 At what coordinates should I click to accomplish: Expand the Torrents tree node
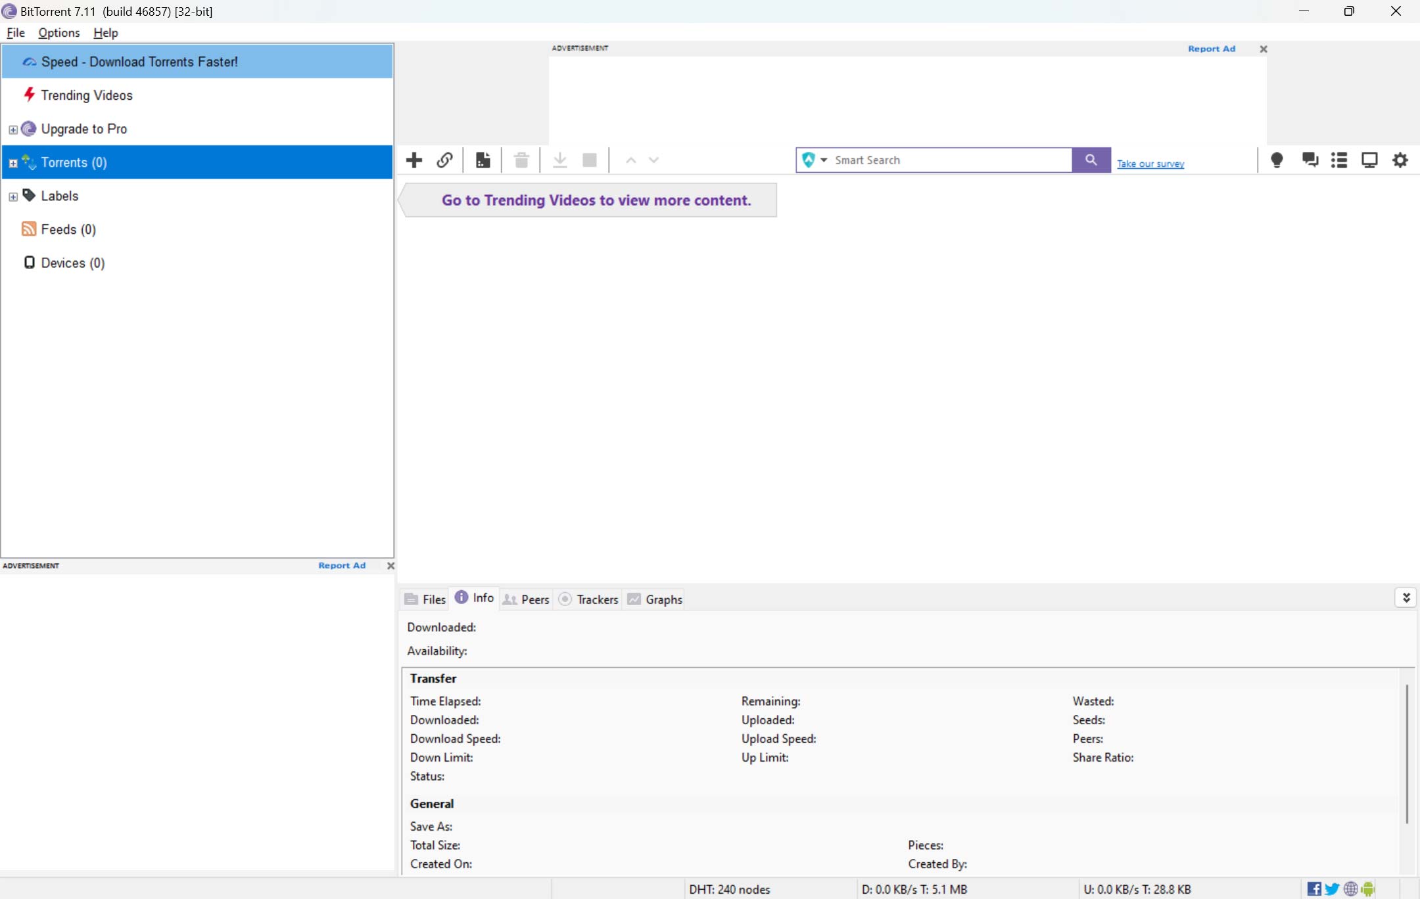(x=13, y=163)
